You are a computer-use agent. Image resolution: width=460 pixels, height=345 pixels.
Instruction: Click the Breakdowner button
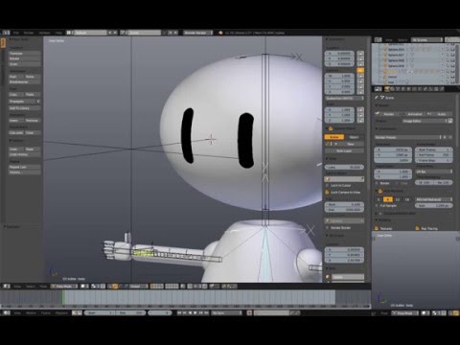click(25, 82)
